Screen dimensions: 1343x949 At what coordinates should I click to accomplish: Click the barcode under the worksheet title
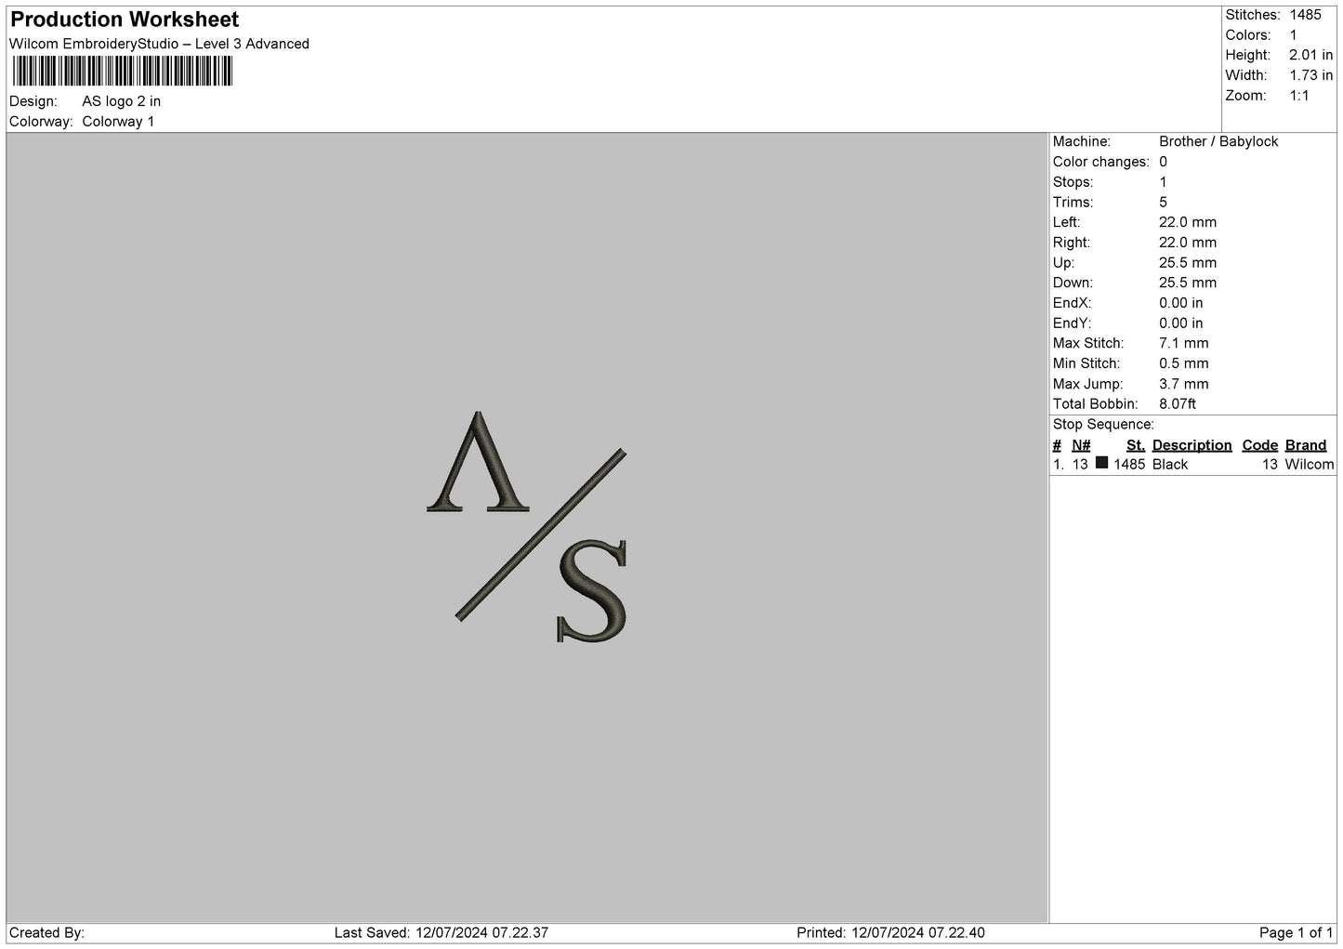(x=123, y=72)
